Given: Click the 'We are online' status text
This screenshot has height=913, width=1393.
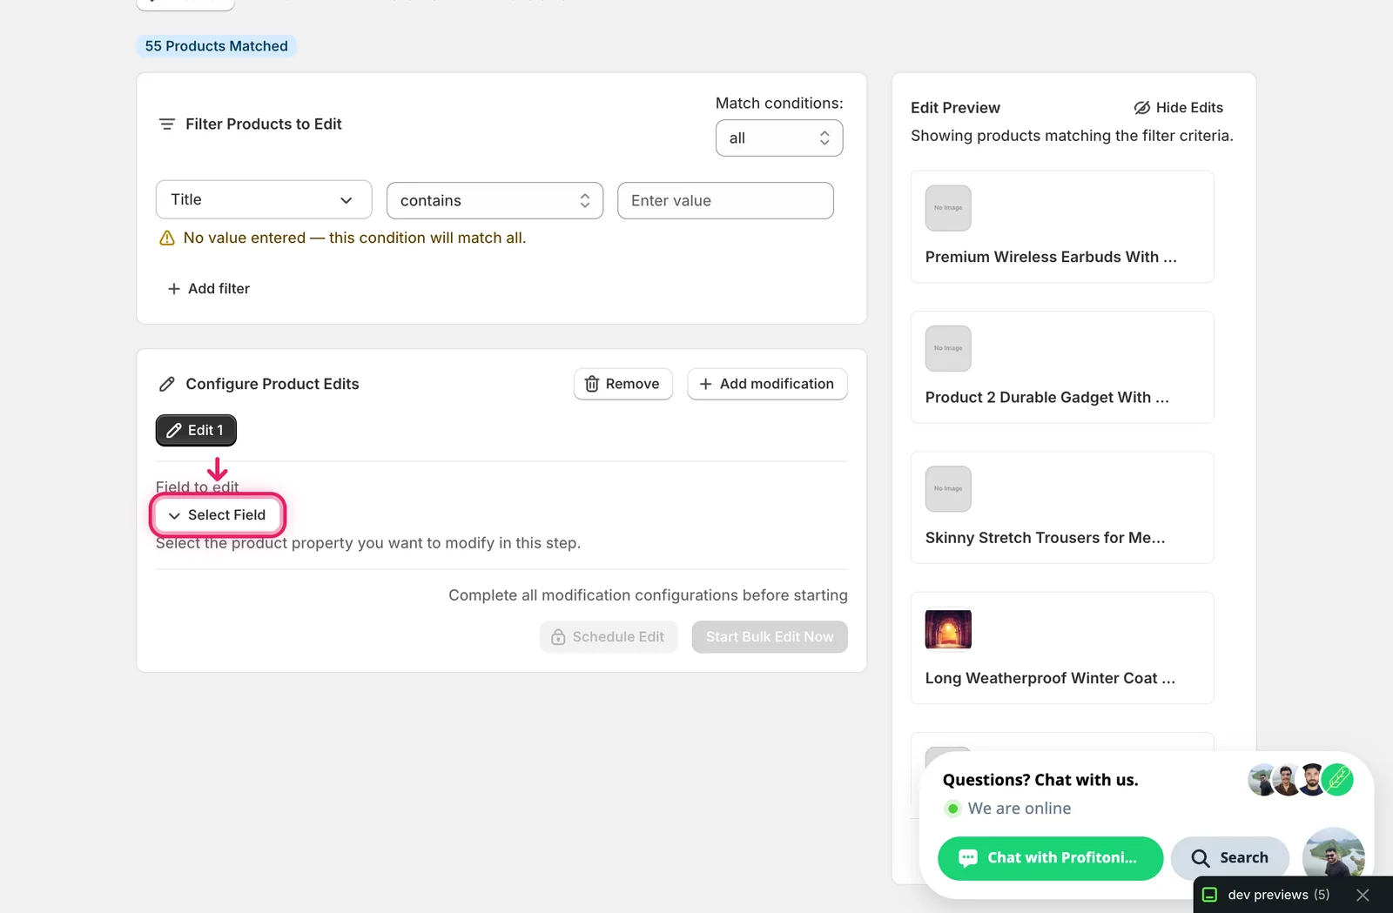Looking at the screenshot, I should 1020,809.
